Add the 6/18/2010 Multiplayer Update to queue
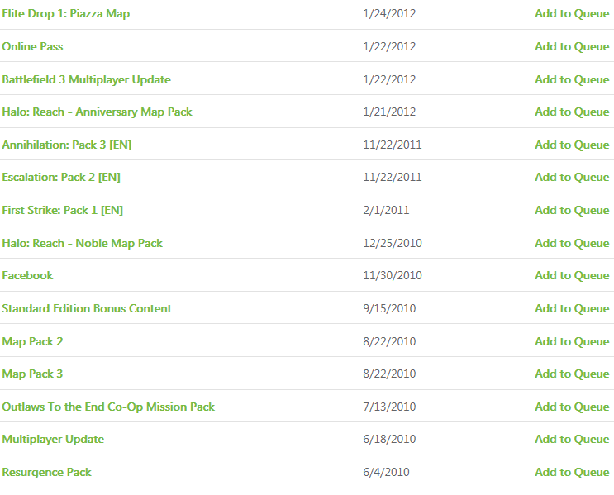614x495 pixels. [x=571, y=439]
